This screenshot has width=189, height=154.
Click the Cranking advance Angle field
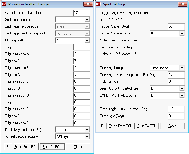click(x=176, y=75)
